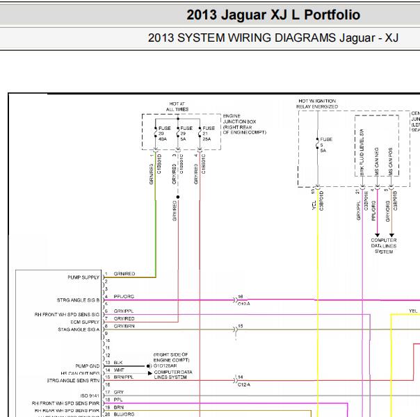Image resolution: width=420 pixels, height=417 pixels.
Task: Click the 'PUMP GND' pin label
Action: (x=88, y=366)
